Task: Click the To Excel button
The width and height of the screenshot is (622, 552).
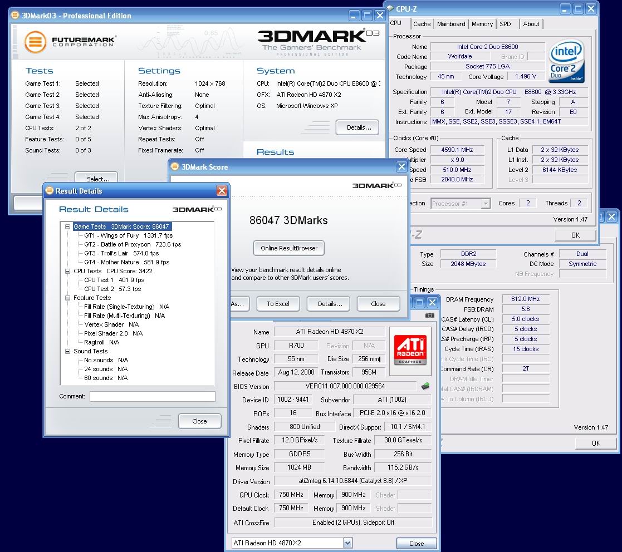Action: (278, 304)
